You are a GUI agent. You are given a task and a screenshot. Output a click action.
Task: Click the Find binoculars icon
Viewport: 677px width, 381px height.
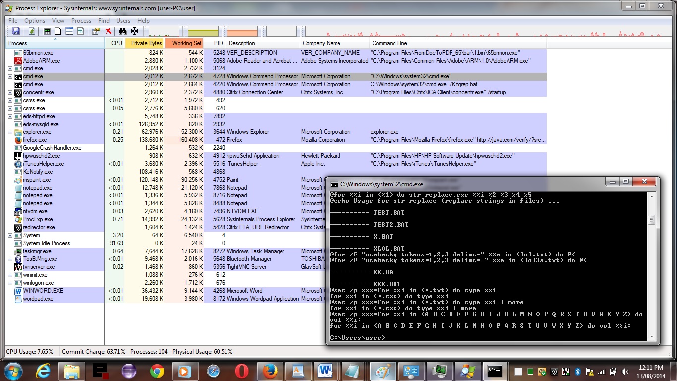[x=122, y=31]
